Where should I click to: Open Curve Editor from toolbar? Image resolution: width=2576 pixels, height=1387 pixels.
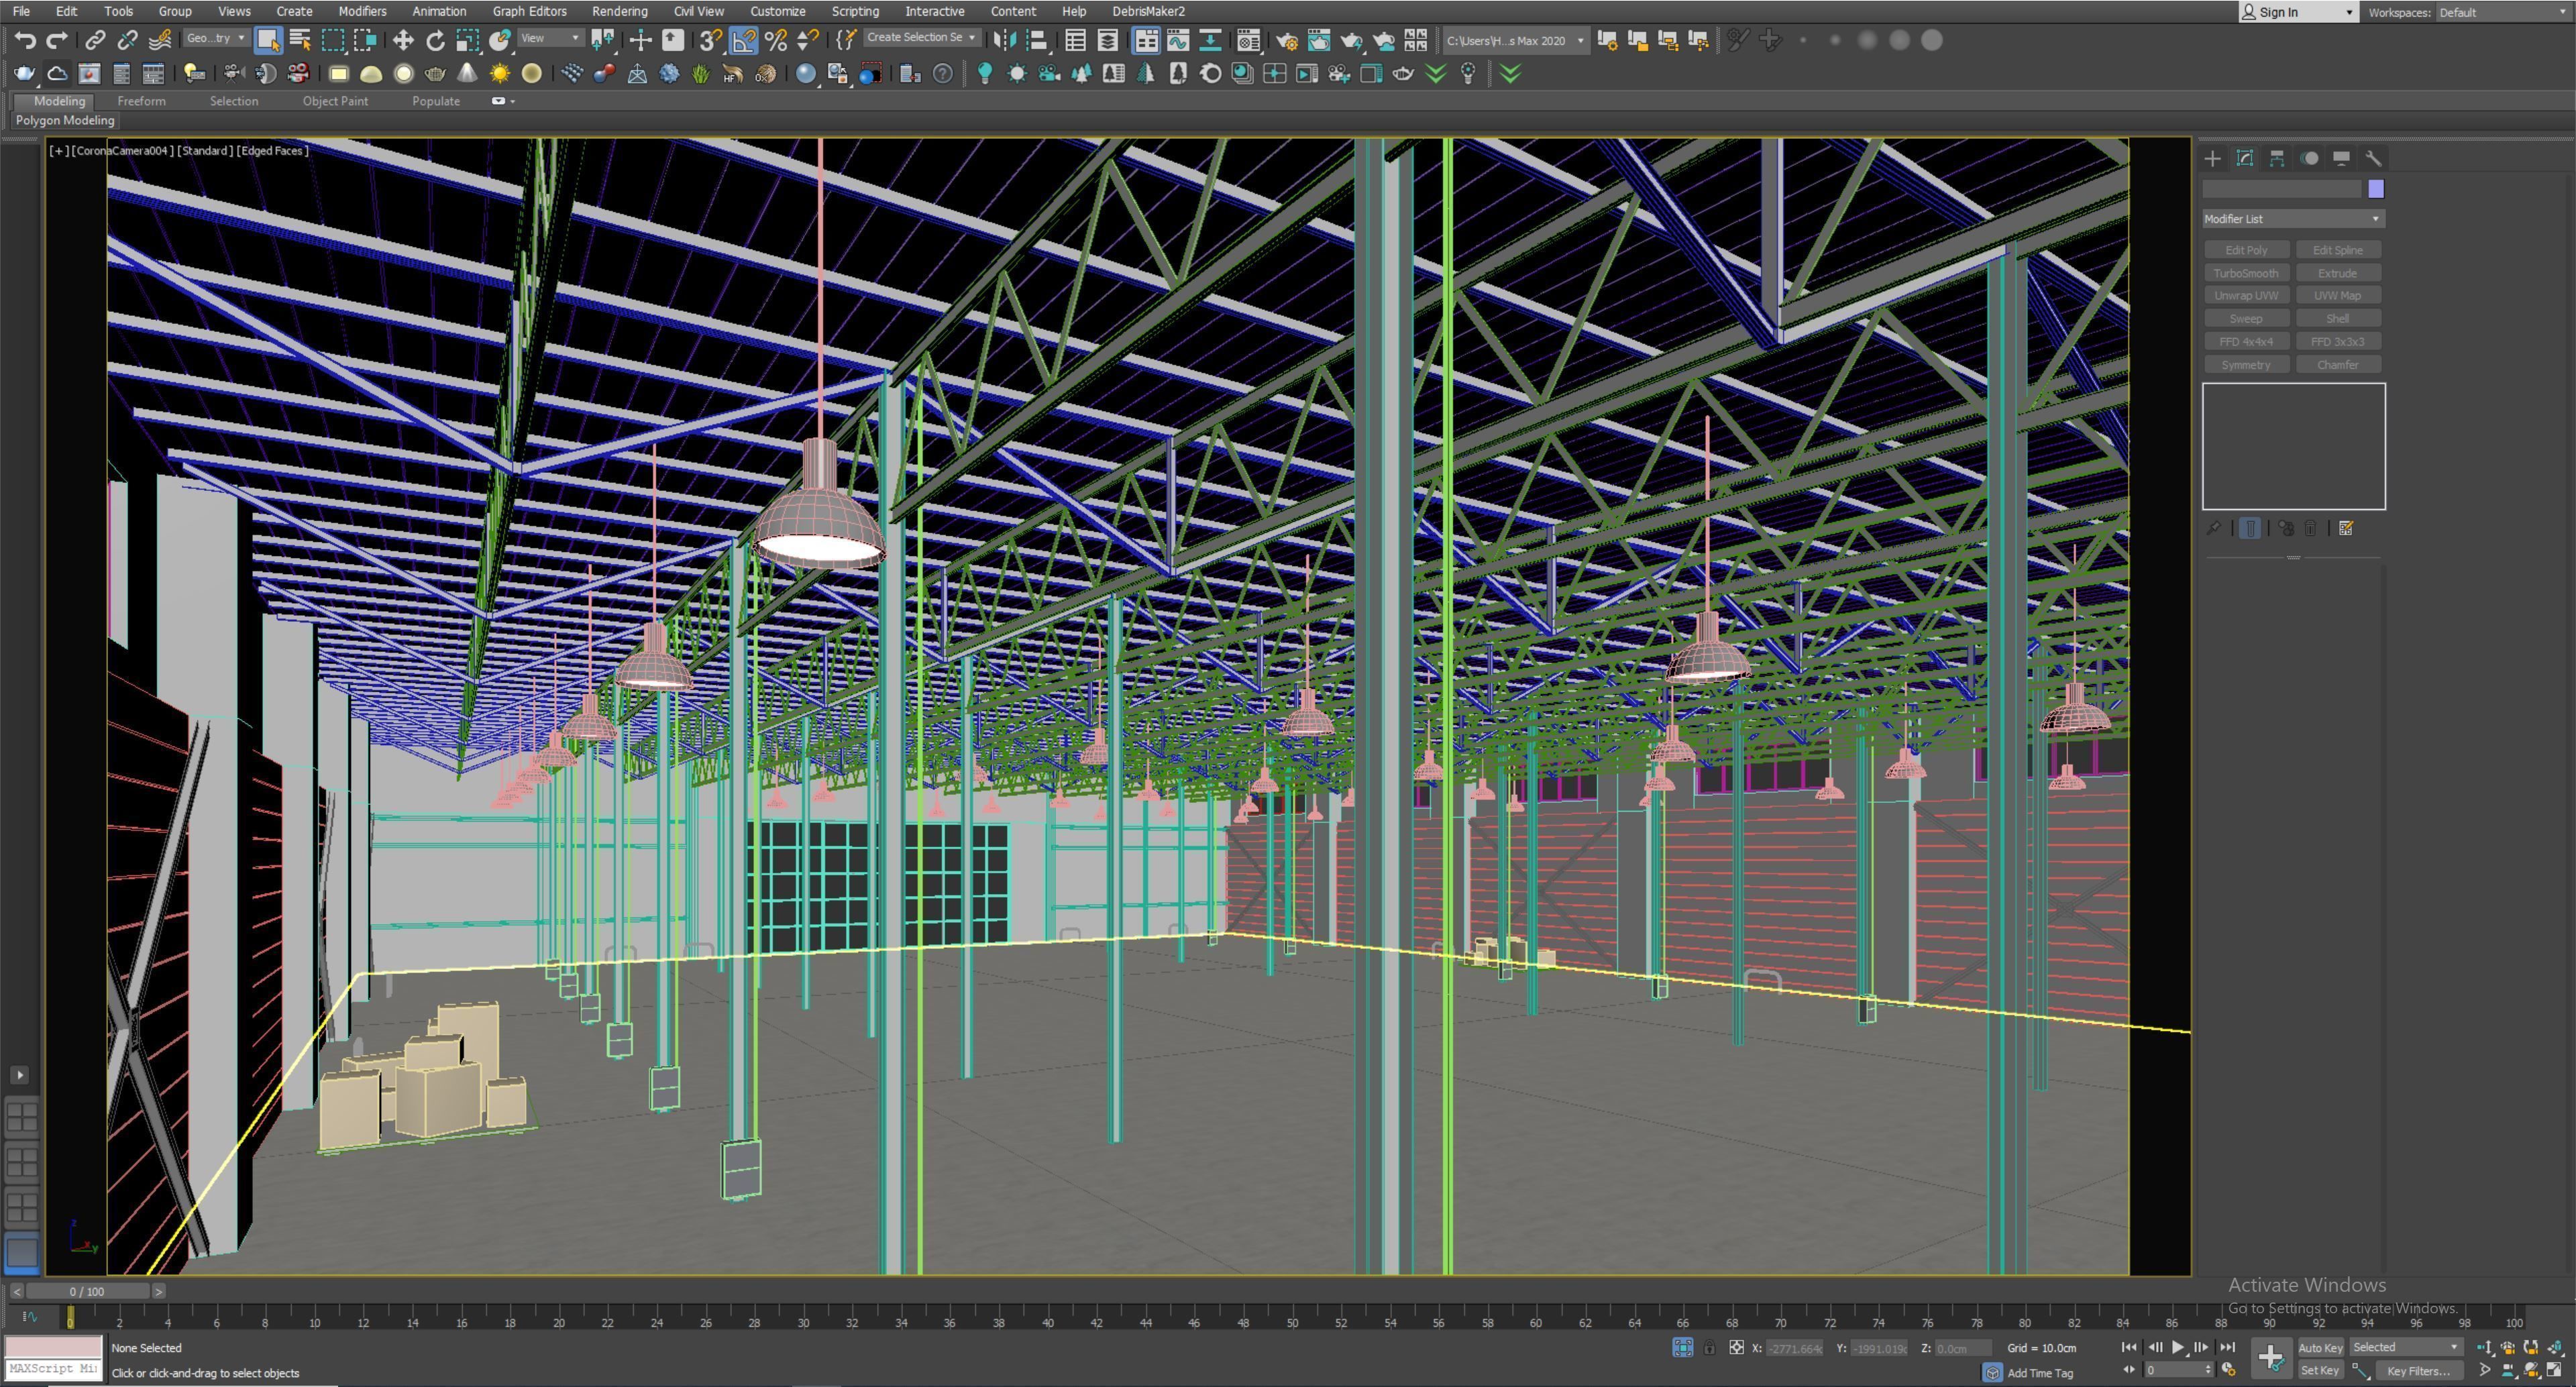(x=1178, y=40)
